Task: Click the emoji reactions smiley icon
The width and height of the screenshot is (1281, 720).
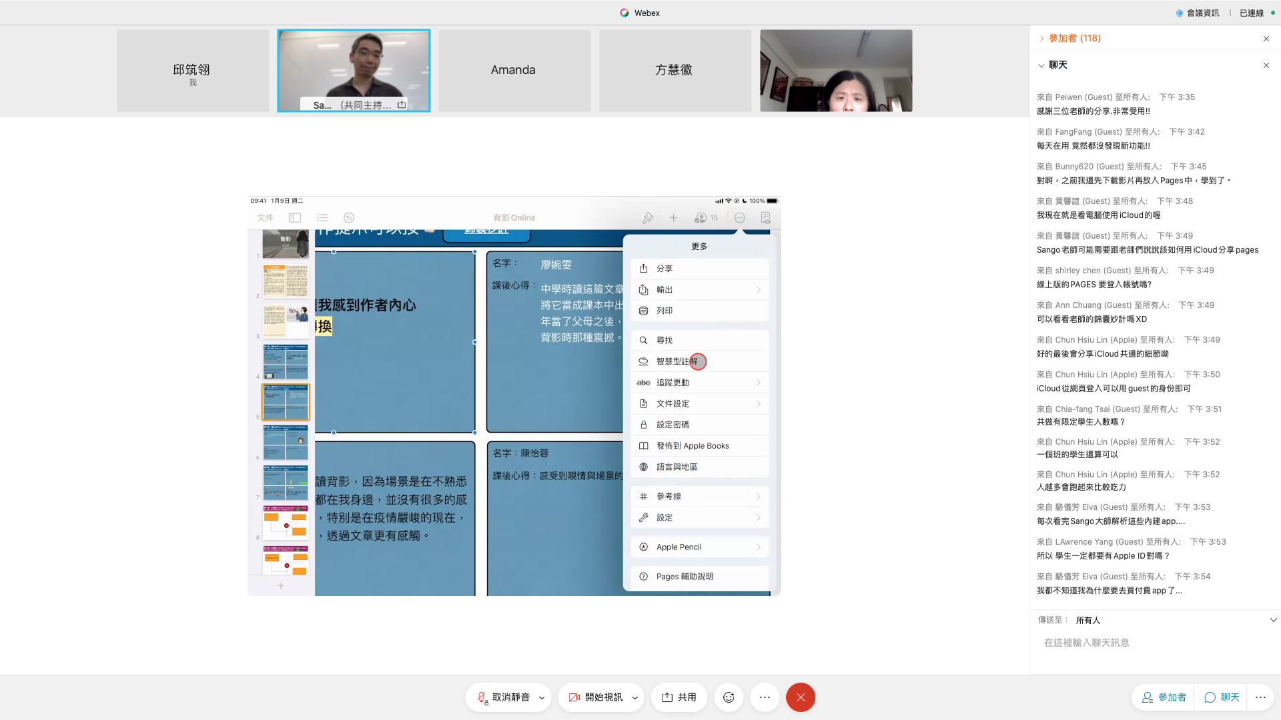Action: point(729,697)
